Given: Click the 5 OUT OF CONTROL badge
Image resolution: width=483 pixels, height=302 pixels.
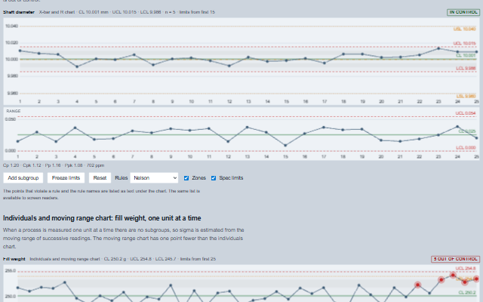Looking at the screenshot, I should 455,259.
